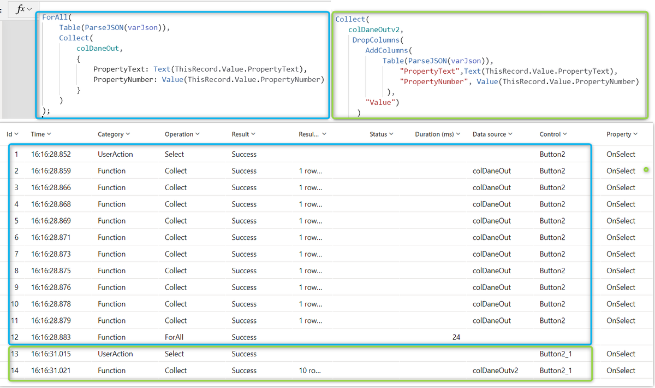This screenshot has width=655, height=388.
Task: Click the 10 ro... result info in row 14
Action: (309, 371)
